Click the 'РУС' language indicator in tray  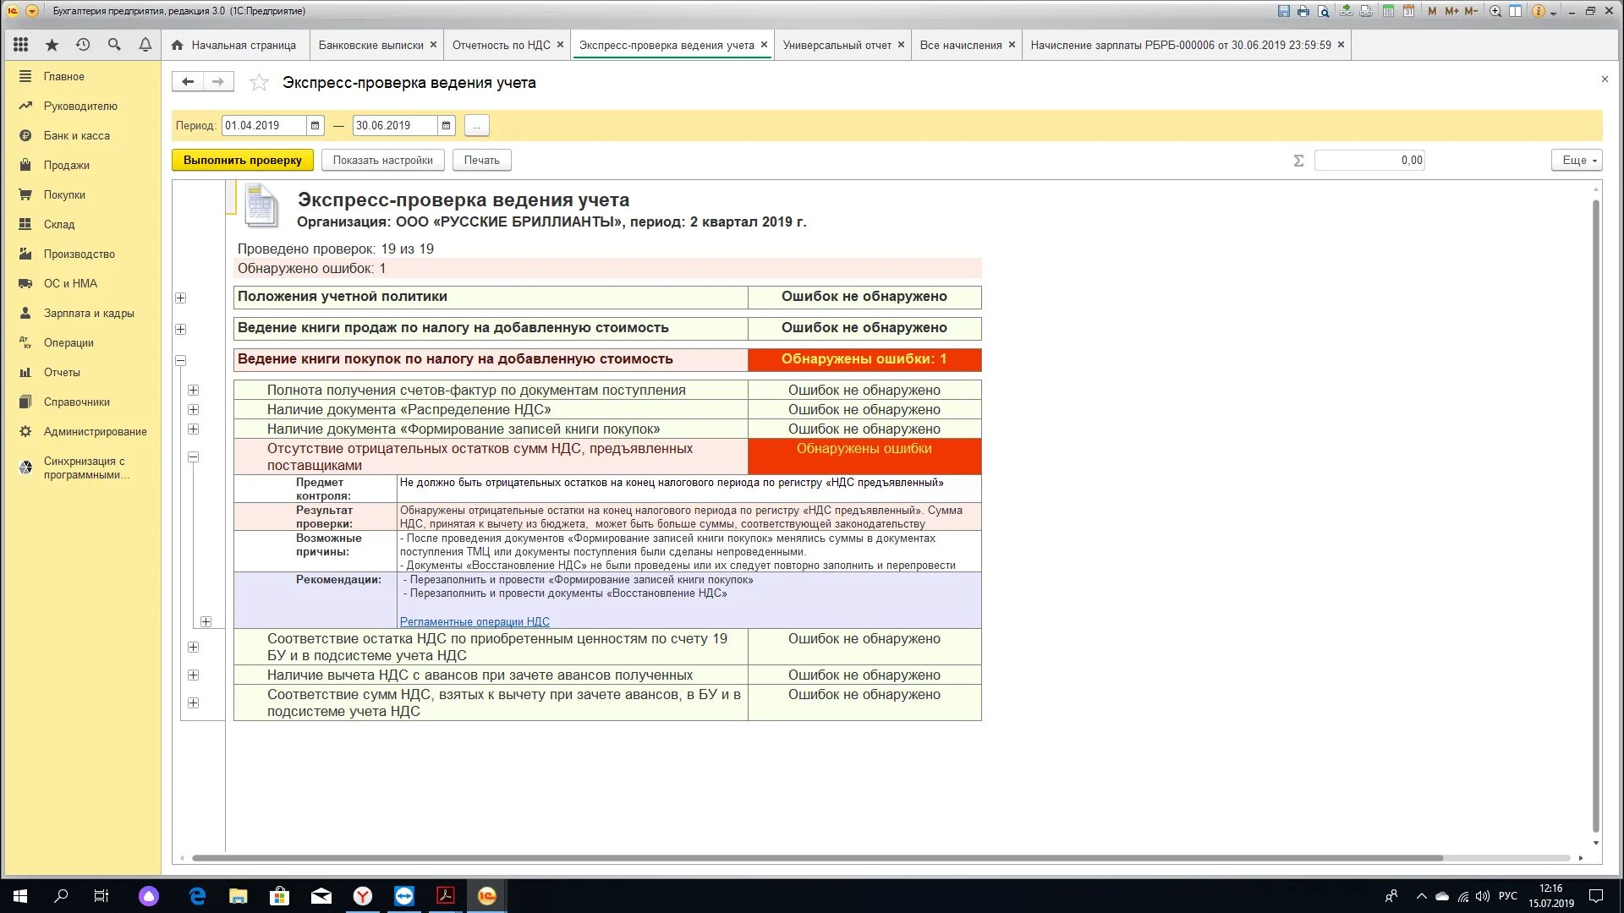click(x=1507, y=896)
